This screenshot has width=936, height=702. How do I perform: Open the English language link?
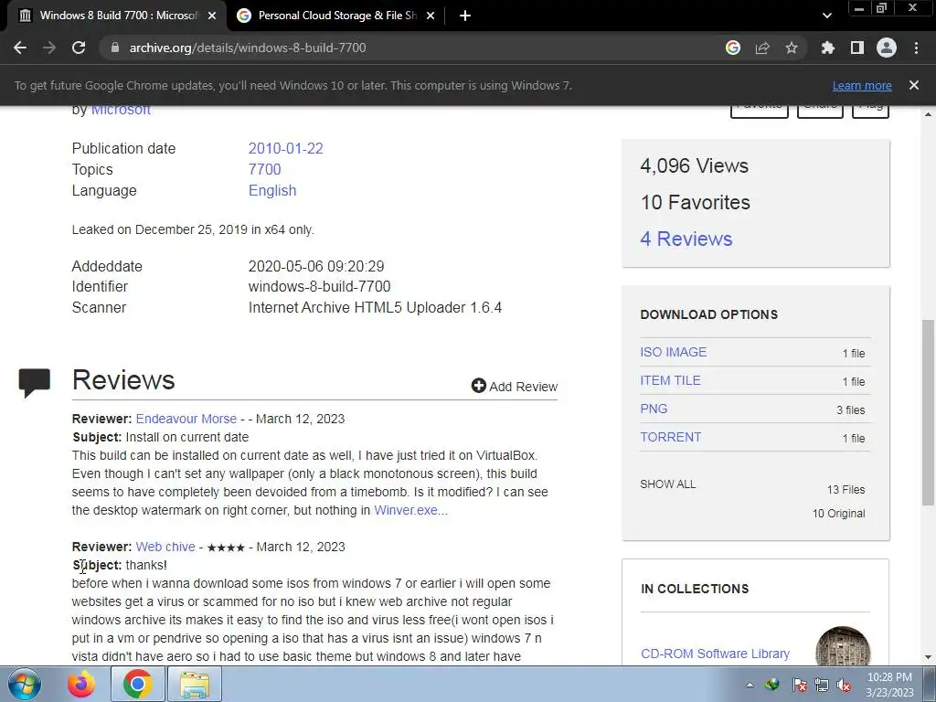(x=272, y=190)
